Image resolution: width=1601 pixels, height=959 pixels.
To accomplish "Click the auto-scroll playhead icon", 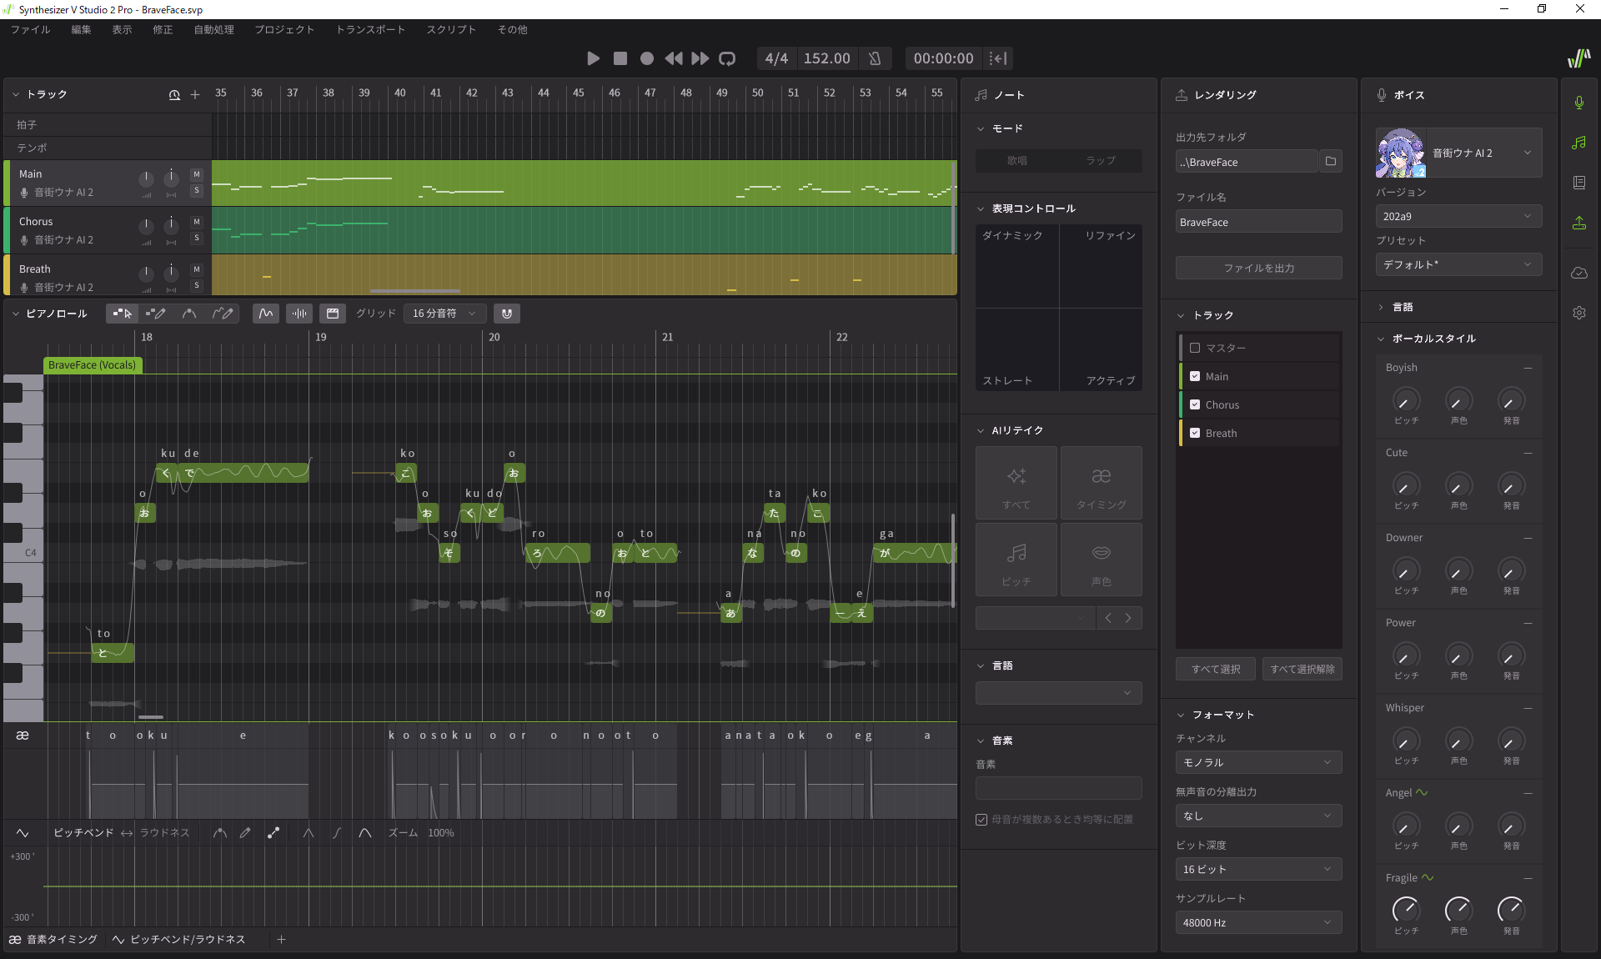I will (998, 58).
